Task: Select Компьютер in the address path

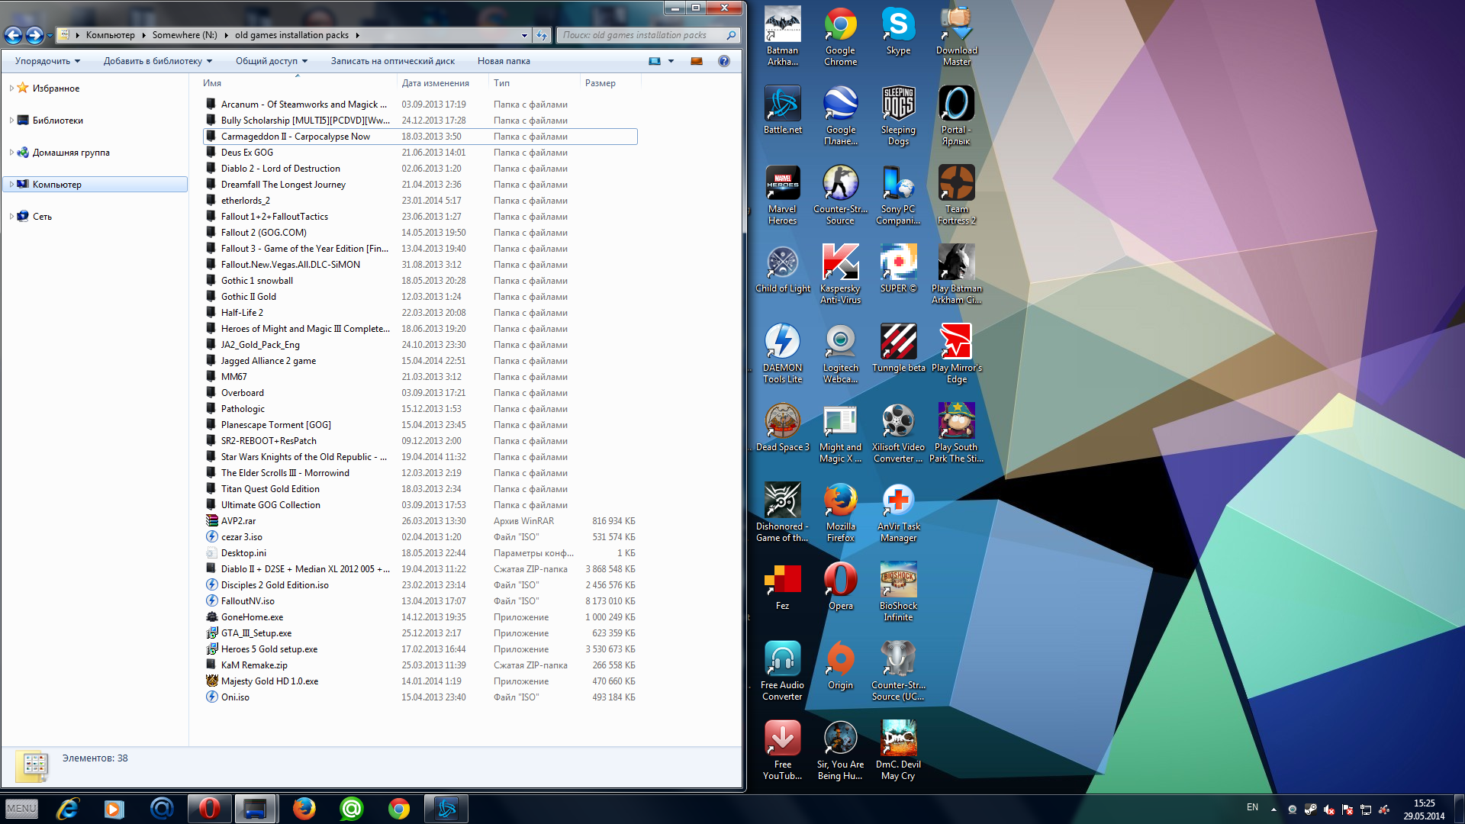Action: point(110,35)
